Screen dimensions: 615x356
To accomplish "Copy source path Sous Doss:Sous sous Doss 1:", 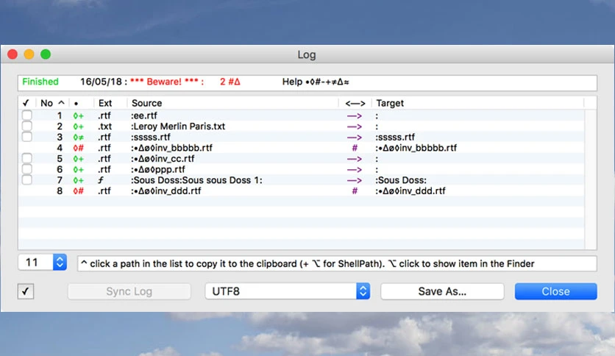I will click(196, 180).
